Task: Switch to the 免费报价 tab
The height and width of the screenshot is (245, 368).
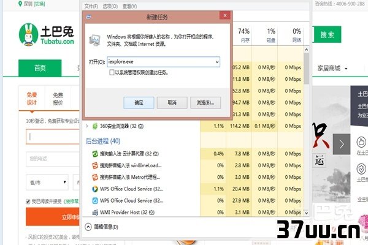Action: [x=58, y=99]
